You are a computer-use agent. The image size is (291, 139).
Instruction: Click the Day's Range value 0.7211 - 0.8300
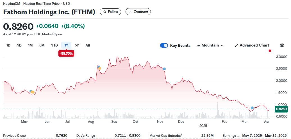click(128, 136)
